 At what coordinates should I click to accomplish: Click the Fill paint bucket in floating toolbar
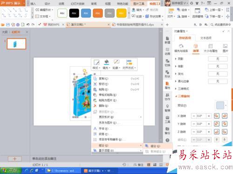(x=106, y=62)
